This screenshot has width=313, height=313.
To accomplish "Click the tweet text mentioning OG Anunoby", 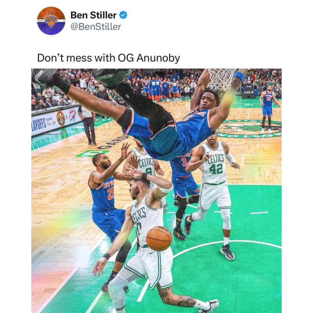I will click(109, 58).
